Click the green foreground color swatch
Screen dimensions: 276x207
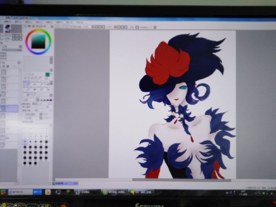click(x=47, y=75)
